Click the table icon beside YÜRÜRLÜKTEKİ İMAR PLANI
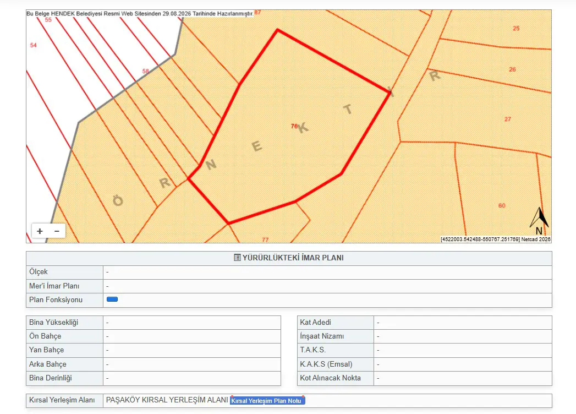Image resolution: width=576 pixels, height=414 pixels. (237, 258)
